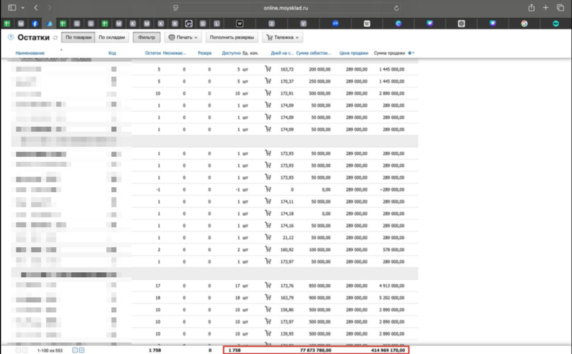
Task: Sort by Наименование column
Action: [x=30, y=53]
